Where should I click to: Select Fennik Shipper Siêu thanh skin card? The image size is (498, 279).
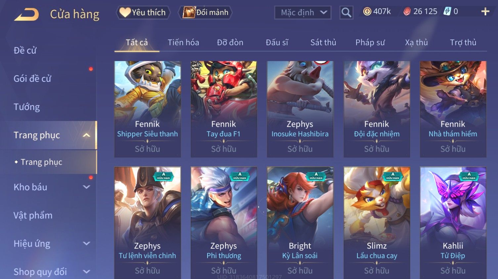(148, 109)
